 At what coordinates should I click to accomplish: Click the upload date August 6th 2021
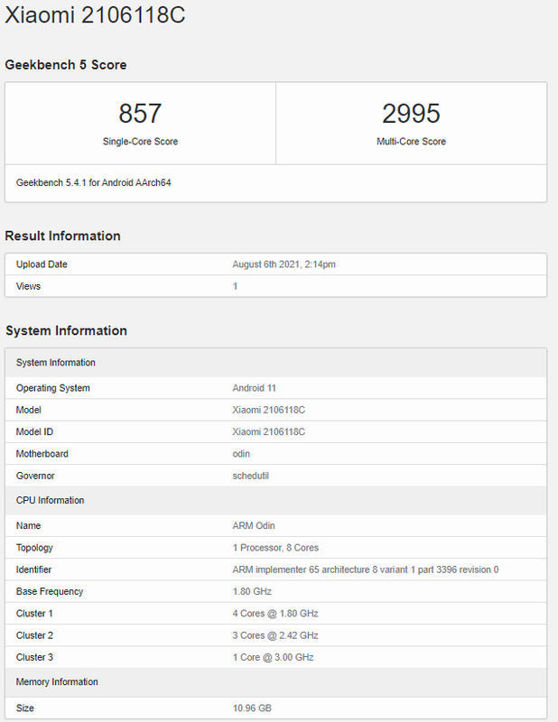284,264
